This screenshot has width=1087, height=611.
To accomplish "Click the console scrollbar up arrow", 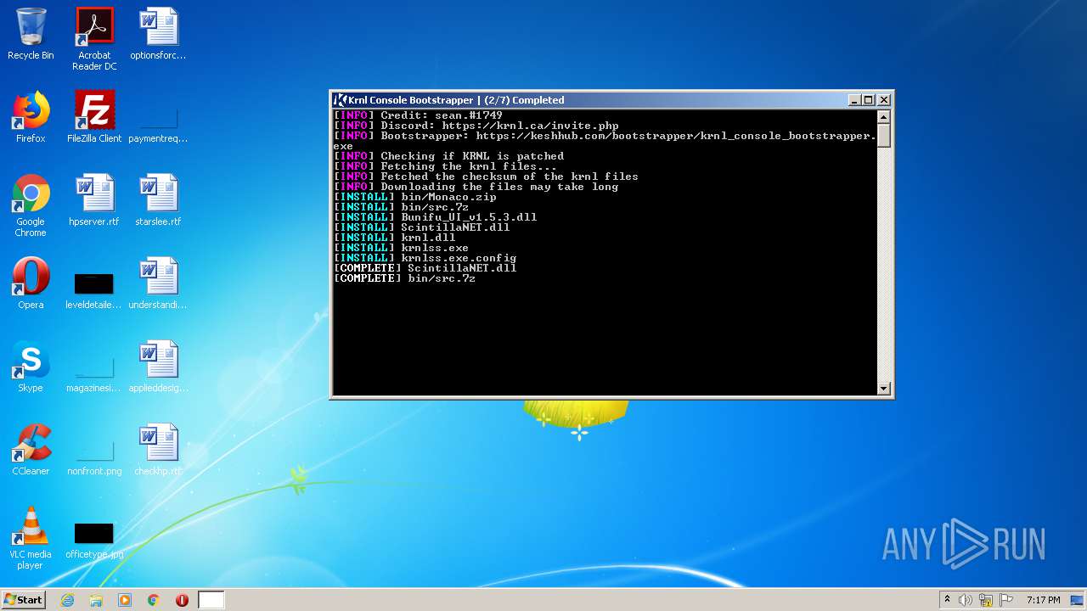I will coord(883,117).
